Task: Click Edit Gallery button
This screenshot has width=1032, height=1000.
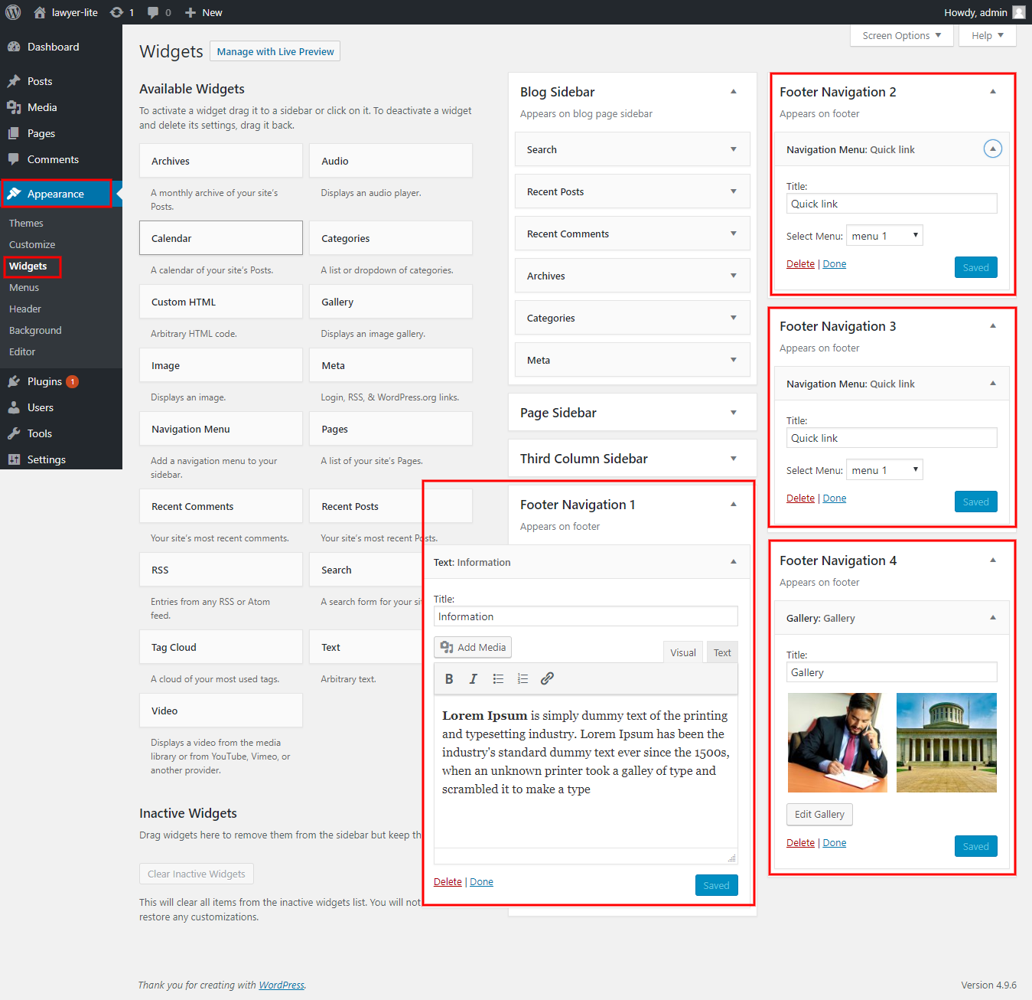Action: (x=819, y=814)
